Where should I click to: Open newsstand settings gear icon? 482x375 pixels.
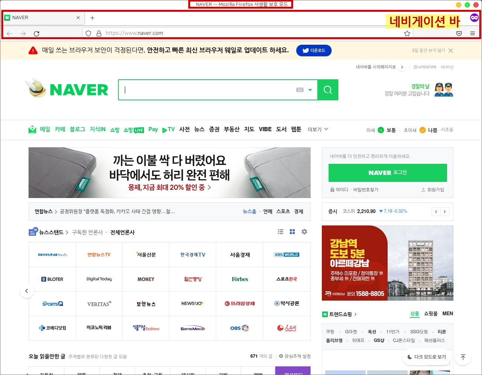point(304,232)
